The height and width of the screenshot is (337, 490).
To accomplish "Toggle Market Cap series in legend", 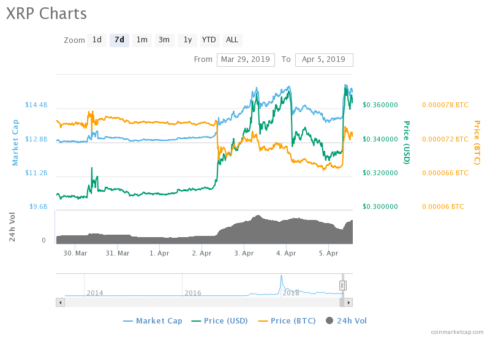I will point(153,320).
